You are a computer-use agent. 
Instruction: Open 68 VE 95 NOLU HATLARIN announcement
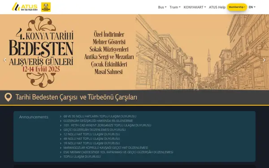pos(100,116)
